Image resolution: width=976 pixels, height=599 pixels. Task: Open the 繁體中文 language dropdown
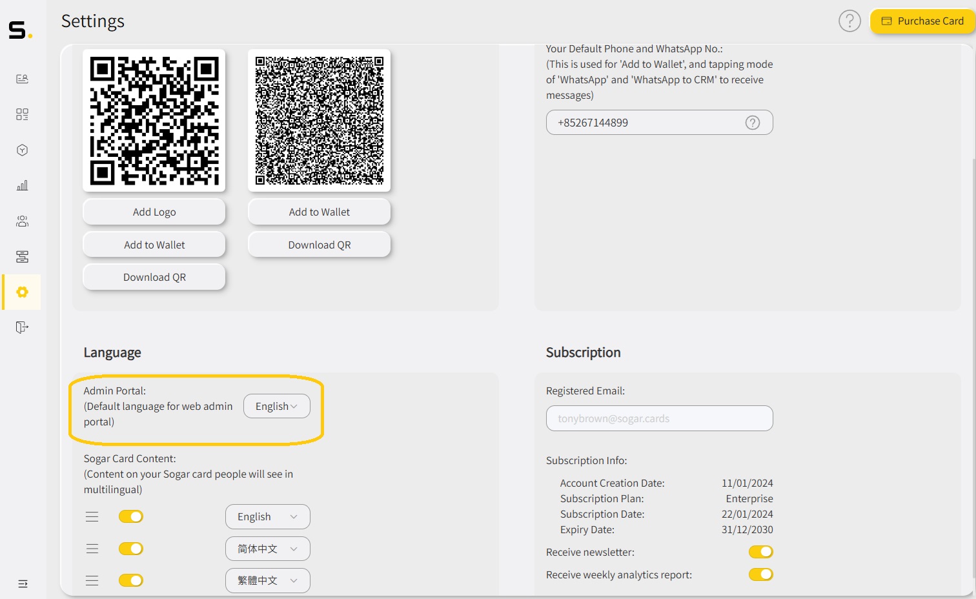point(268,580)
